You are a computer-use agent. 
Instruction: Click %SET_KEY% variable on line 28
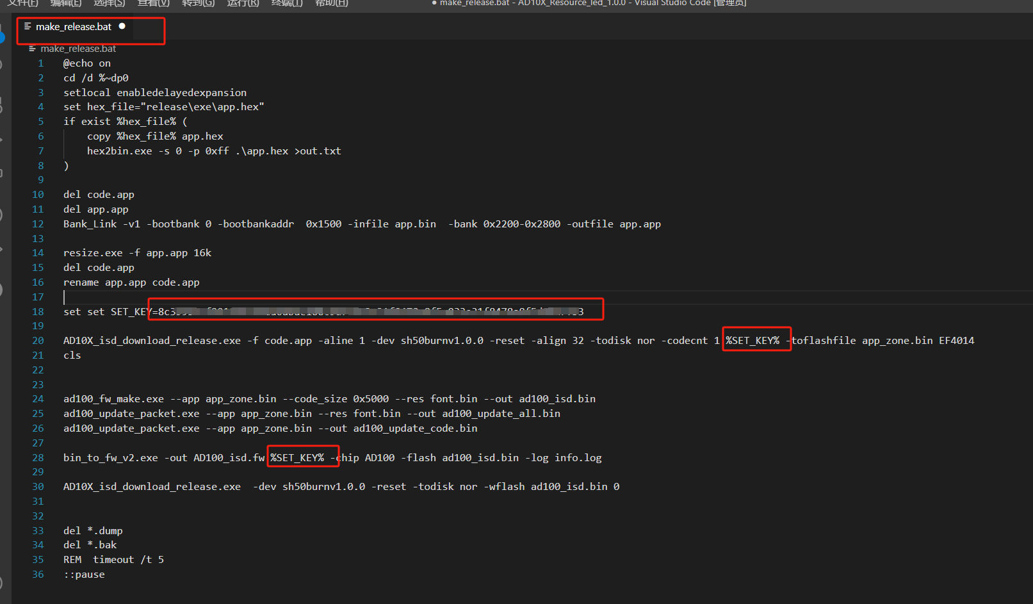(x=297, y=458)
